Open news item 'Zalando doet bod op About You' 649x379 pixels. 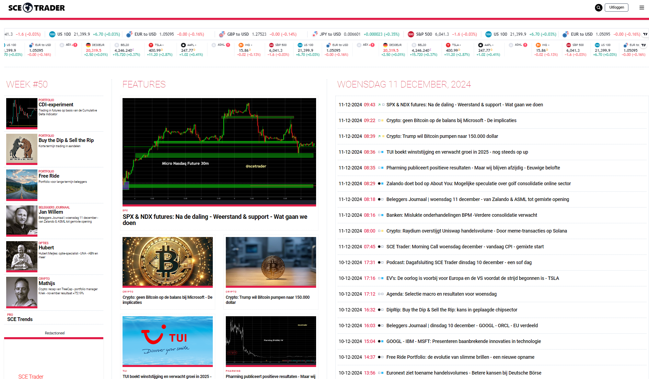coord(478,184)
